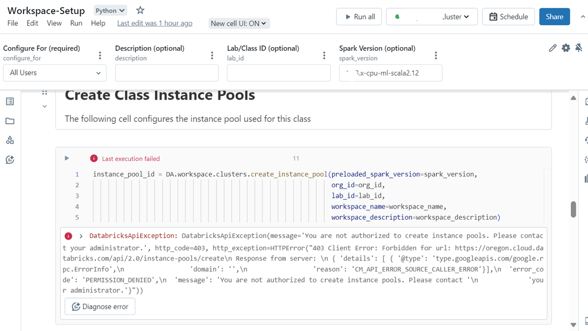Open the workspace folder browser icon
The height and width of the screenshot is (331, 588).
[10, 121]
